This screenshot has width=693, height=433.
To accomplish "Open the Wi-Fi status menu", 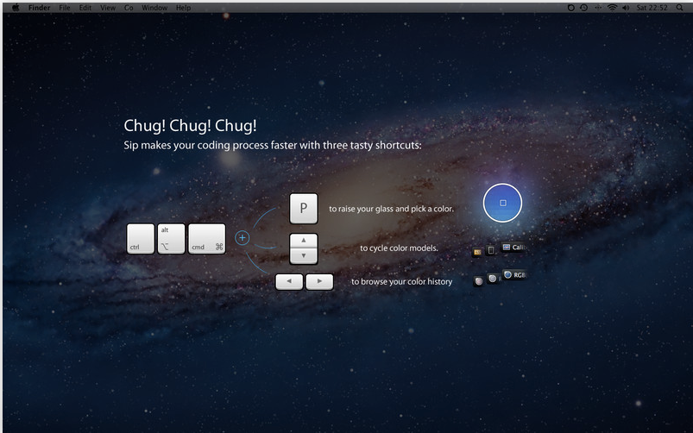I will coord(612,8).
